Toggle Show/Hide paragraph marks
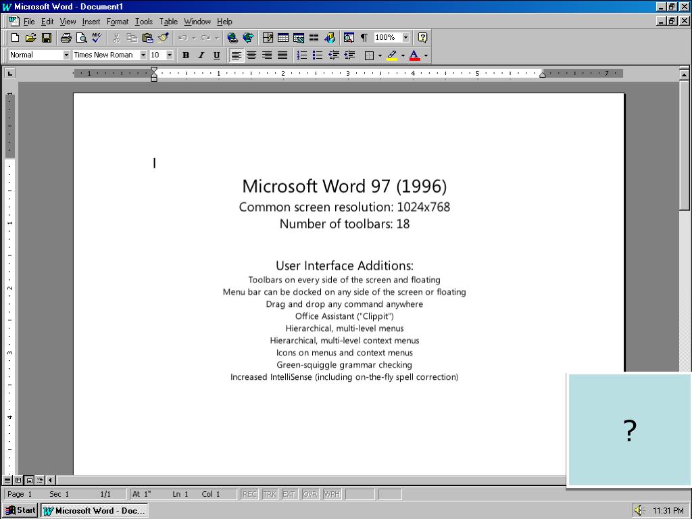This screenshot has height=519, width=692. pos(364,38)
